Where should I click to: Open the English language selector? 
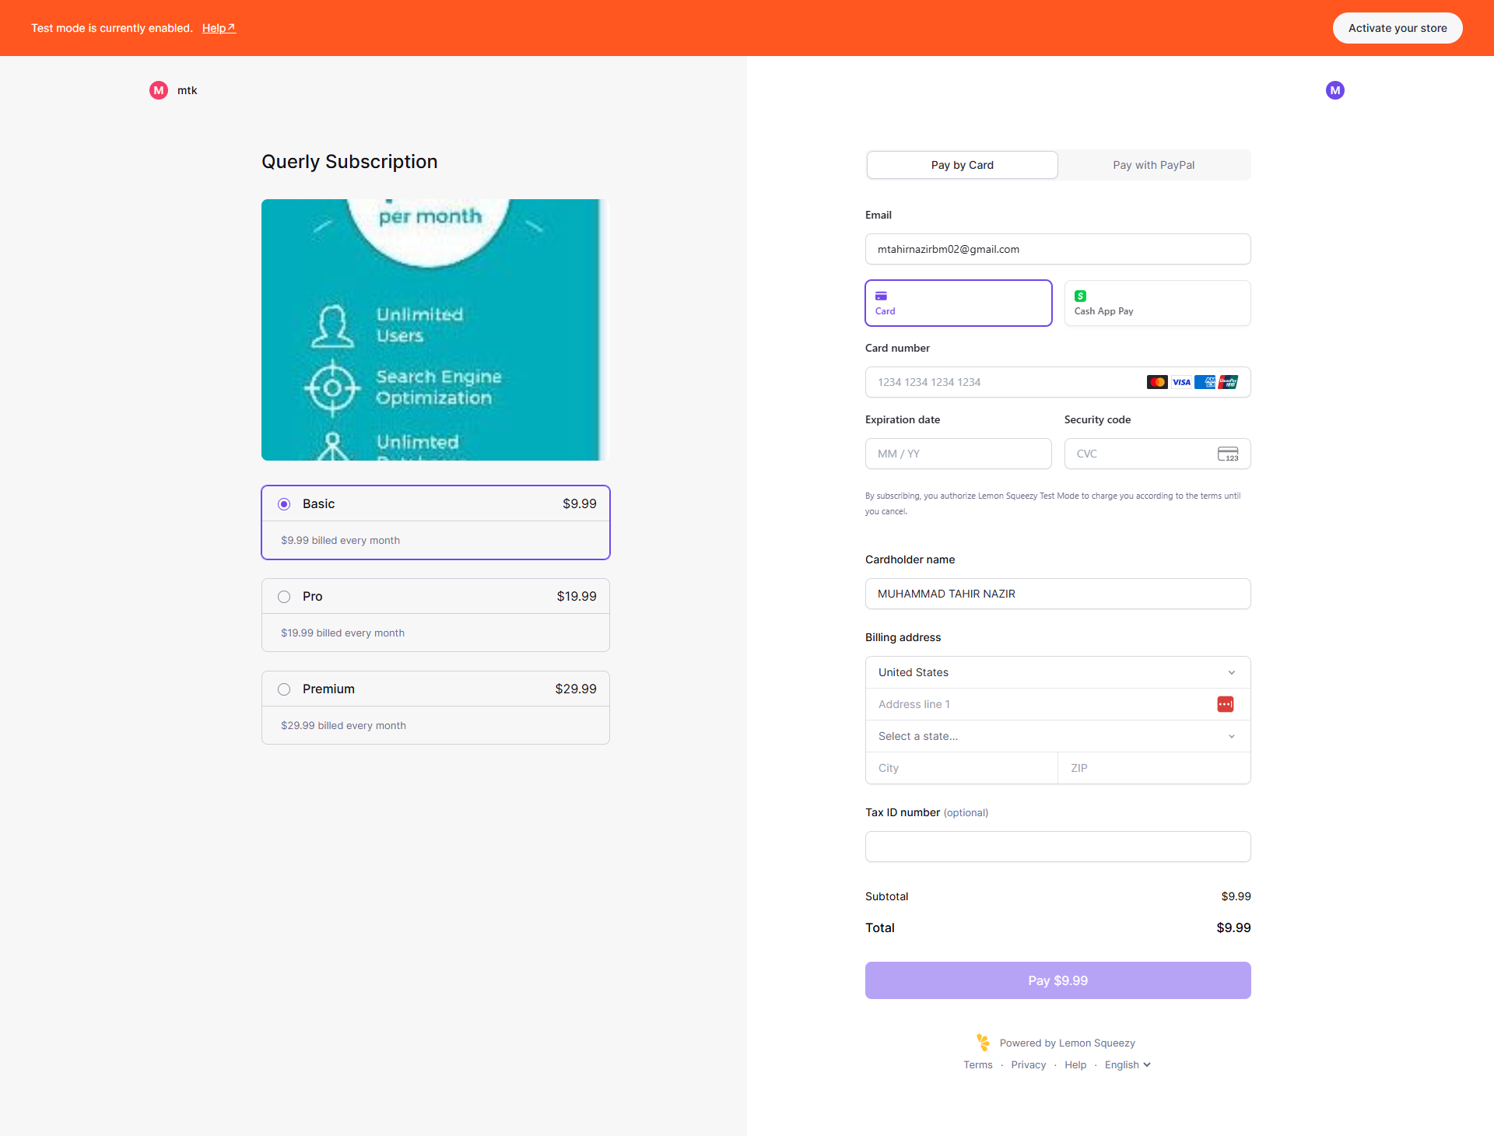click(x=1127, y=1064)
